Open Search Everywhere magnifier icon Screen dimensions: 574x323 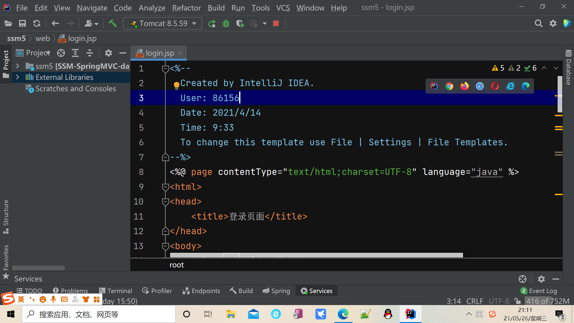[x=538, y=23]
